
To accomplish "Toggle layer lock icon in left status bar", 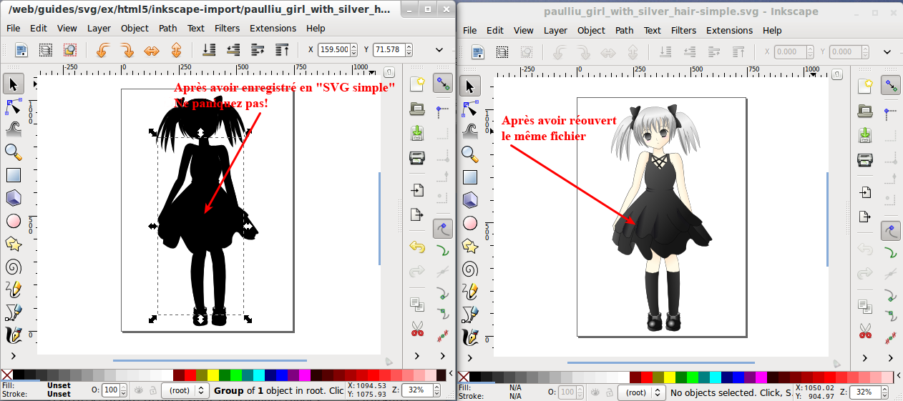I will (152, 390).
